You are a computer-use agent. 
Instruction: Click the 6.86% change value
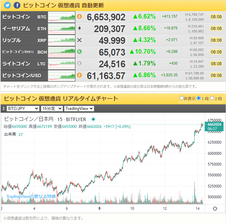(144, 75)
